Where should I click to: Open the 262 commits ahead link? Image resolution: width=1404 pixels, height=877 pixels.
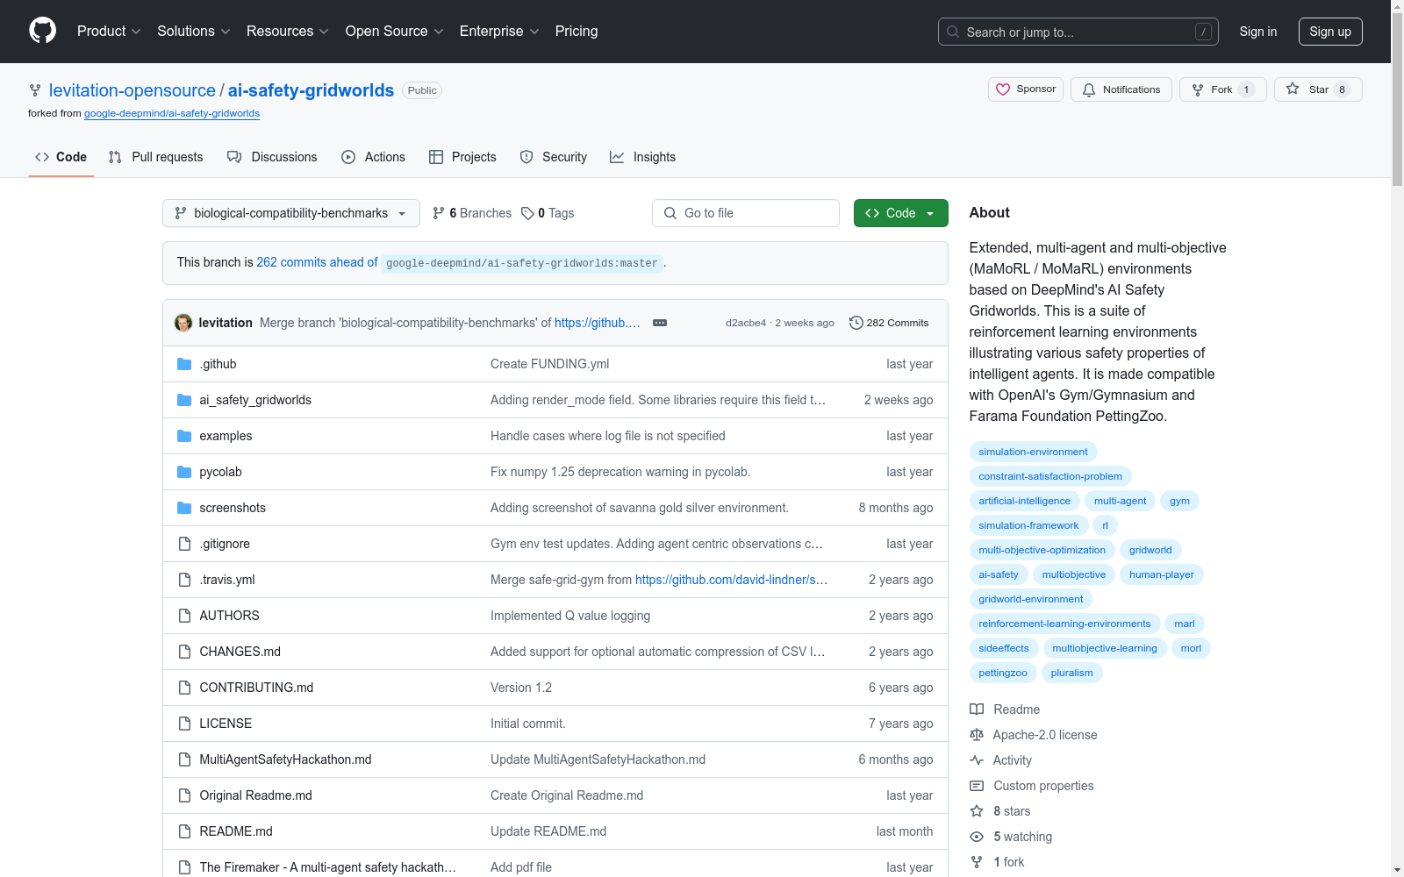pos(317,262)
